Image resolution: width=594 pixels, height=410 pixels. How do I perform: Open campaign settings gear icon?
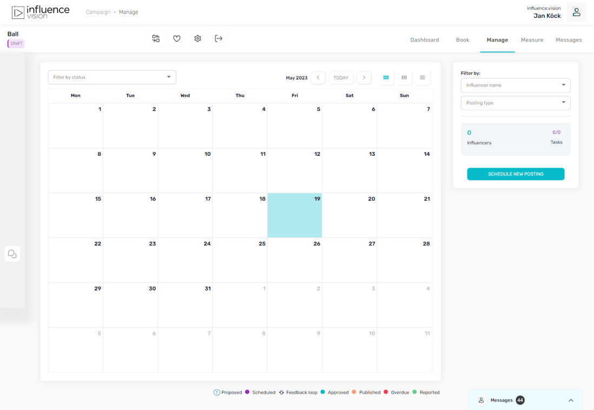197,38
